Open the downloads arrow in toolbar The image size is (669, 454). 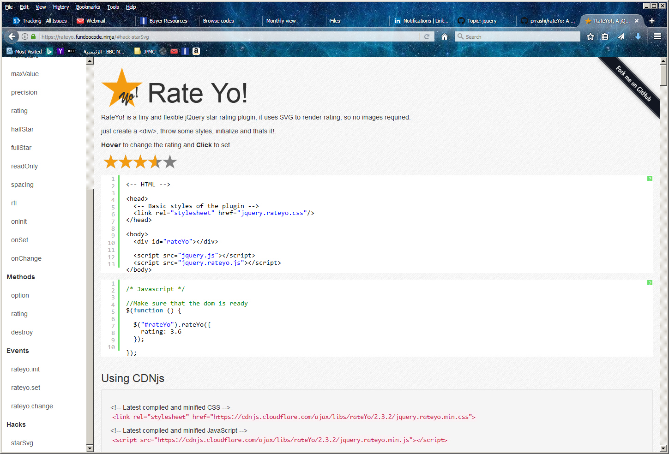pos(638,36)
